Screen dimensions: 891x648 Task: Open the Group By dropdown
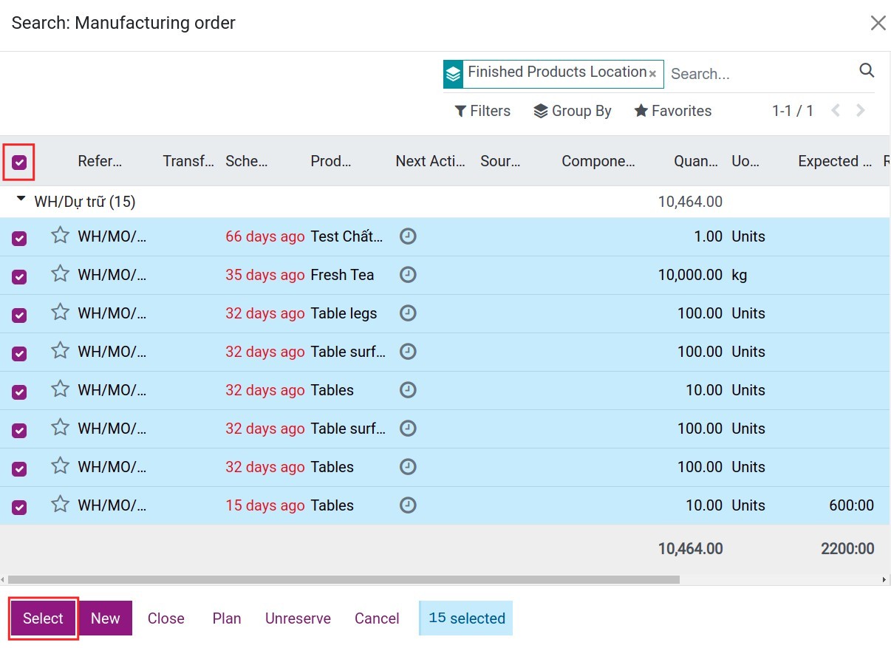click(x=573, y=111)
